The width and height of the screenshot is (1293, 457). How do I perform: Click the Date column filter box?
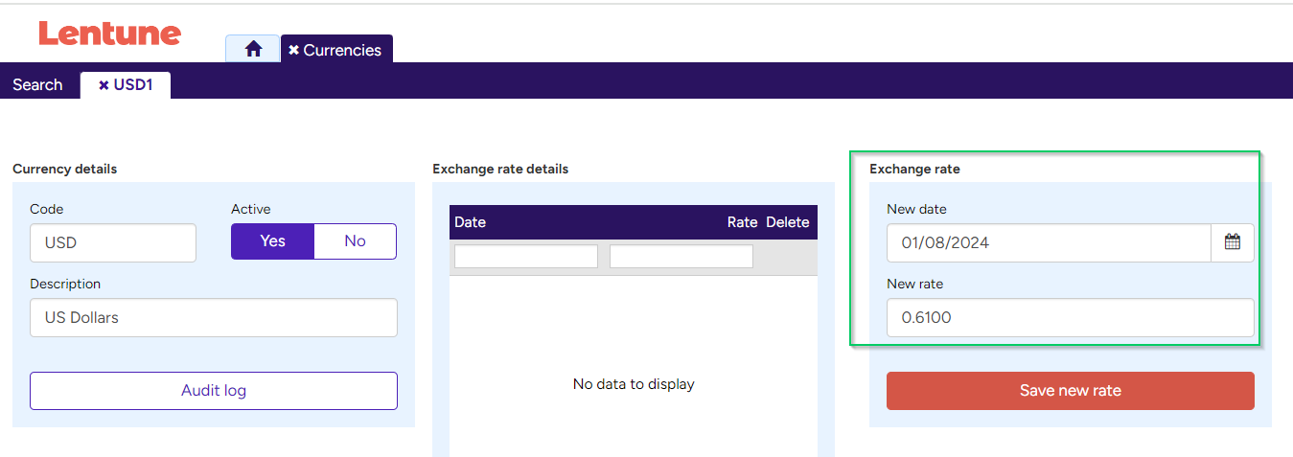click(x=526, y=257)
